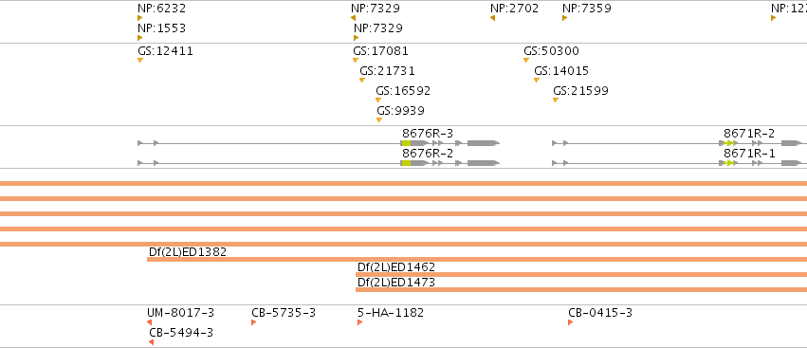Click the GS:12411 insertion triangle
The height and width of the screenshot is (348, 807).
click(x=140, y=61)
